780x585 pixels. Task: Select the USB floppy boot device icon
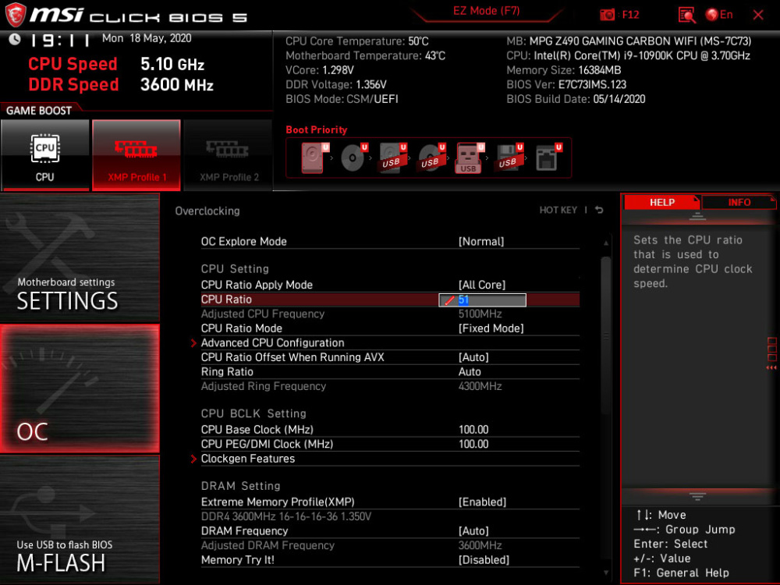tap(509, 158)
